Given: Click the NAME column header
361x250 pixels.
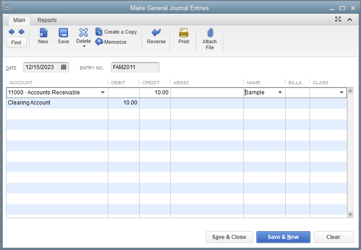Looking at the screenshot, I should tap(253, 82).
